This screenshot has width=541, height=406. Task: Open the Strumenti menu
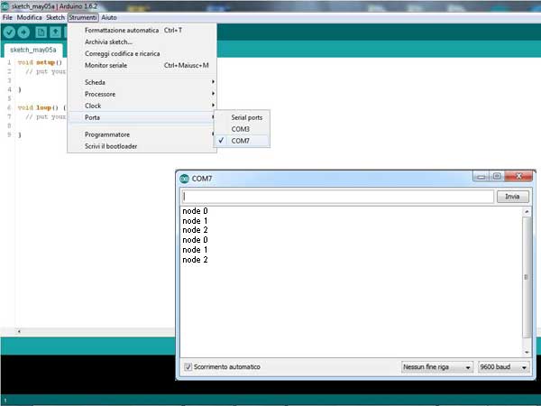(x=83, y=17)
